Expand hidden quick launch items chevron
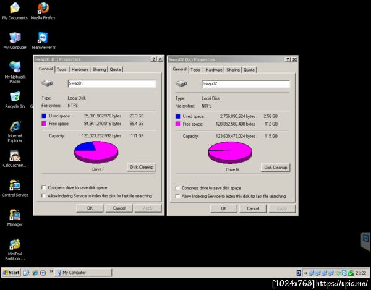The image size is (371, 290). coord(51,272)
